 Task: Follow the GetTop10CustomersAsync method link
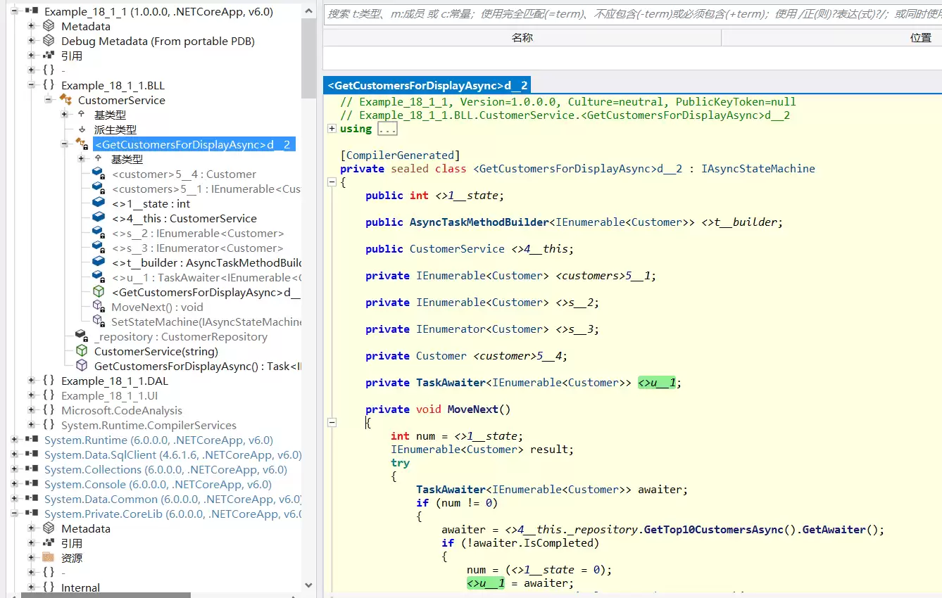tap(714, 530)
